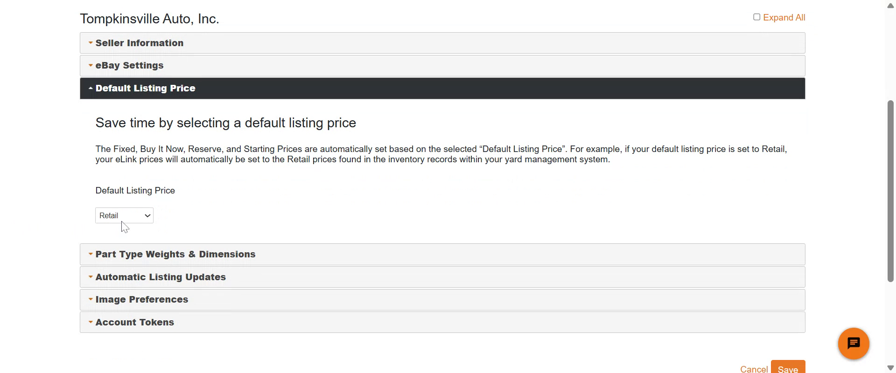Open the Default Listing Price dropdown
Viewport: 896px width, 373px height.
tap(124, 215)
